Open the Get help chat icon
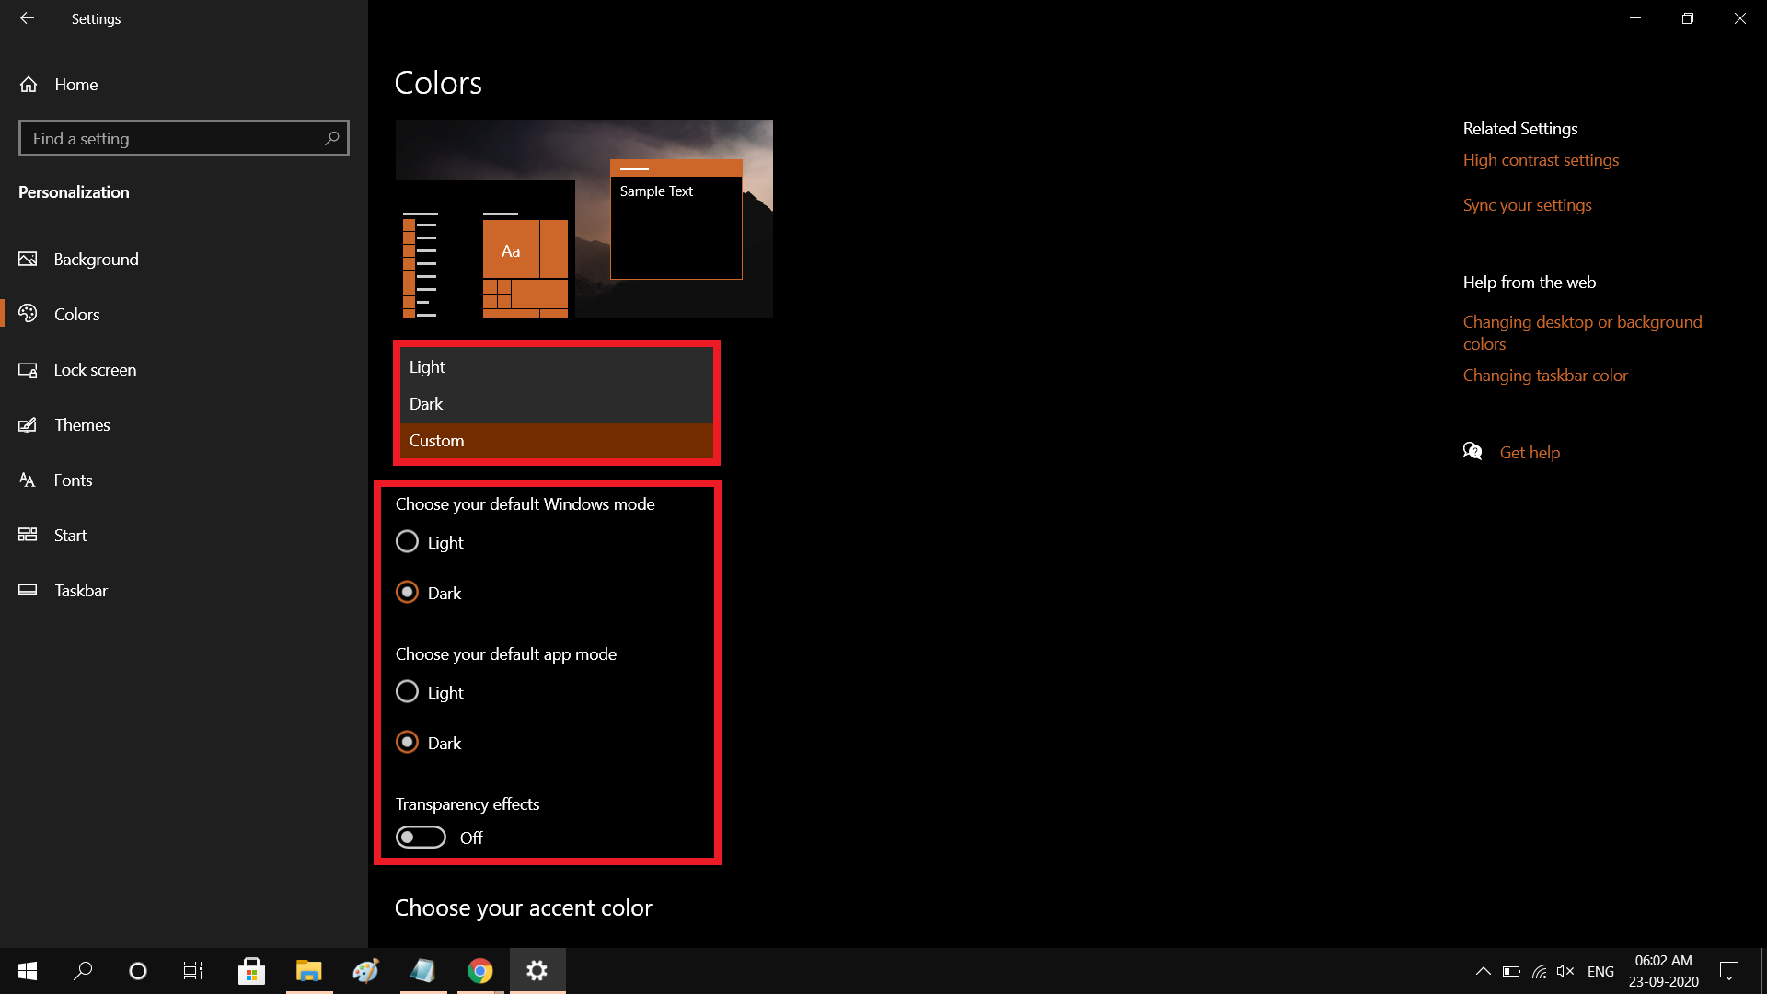The height and width of the screenshot is (994, 1767). tap(1472, 451)
